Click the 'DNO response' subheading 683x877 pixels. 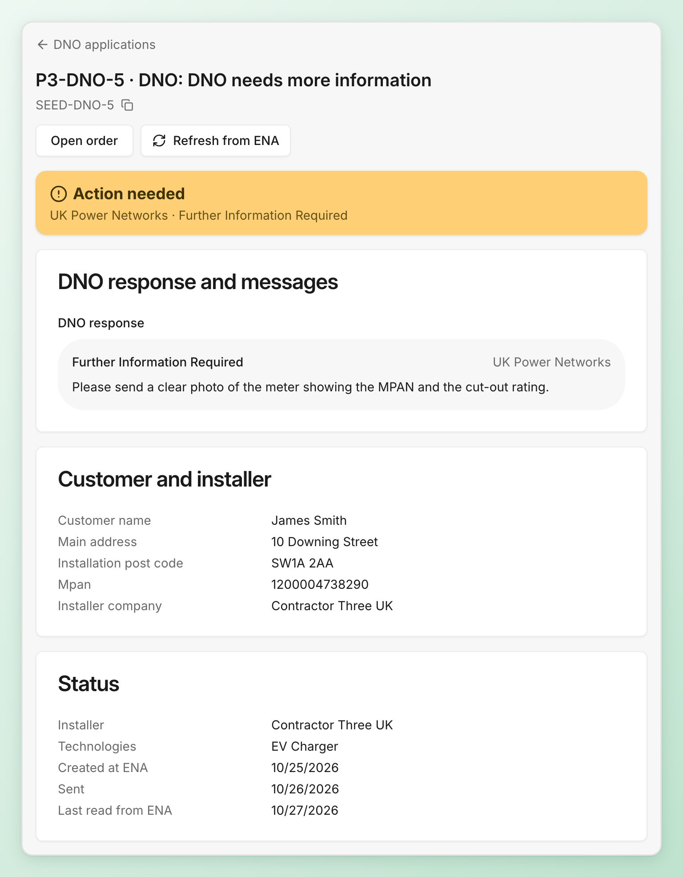(101, 323)
